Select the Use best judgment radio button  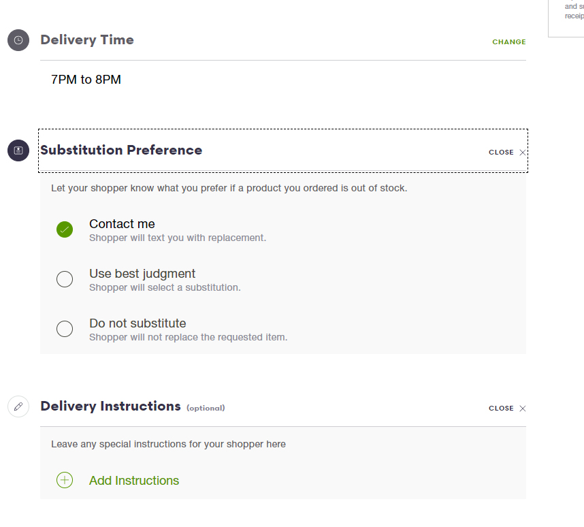(x=65, y=279)
